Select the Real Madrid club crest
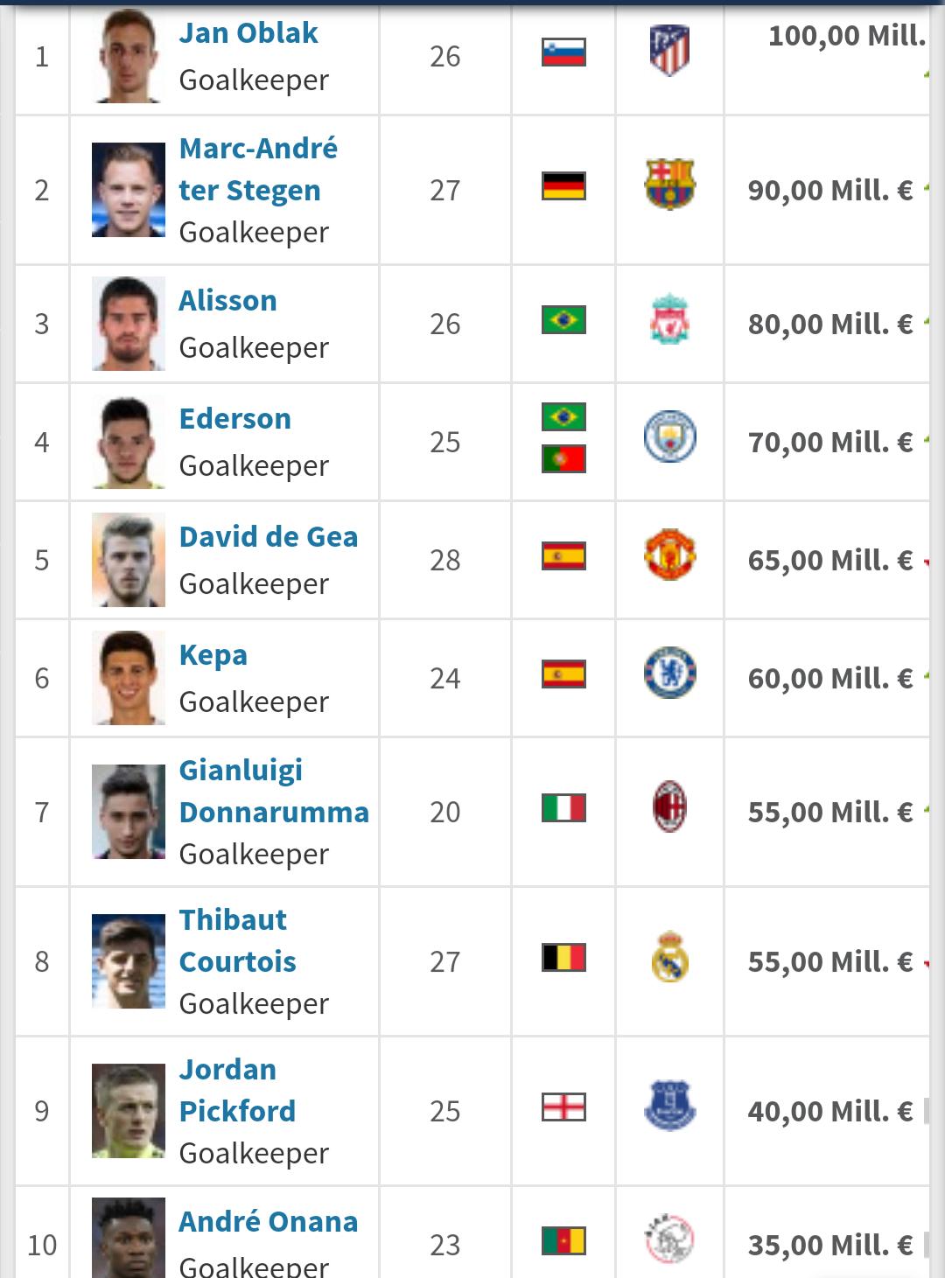Screen dimensions: 945x1278 tap(670, 956)
